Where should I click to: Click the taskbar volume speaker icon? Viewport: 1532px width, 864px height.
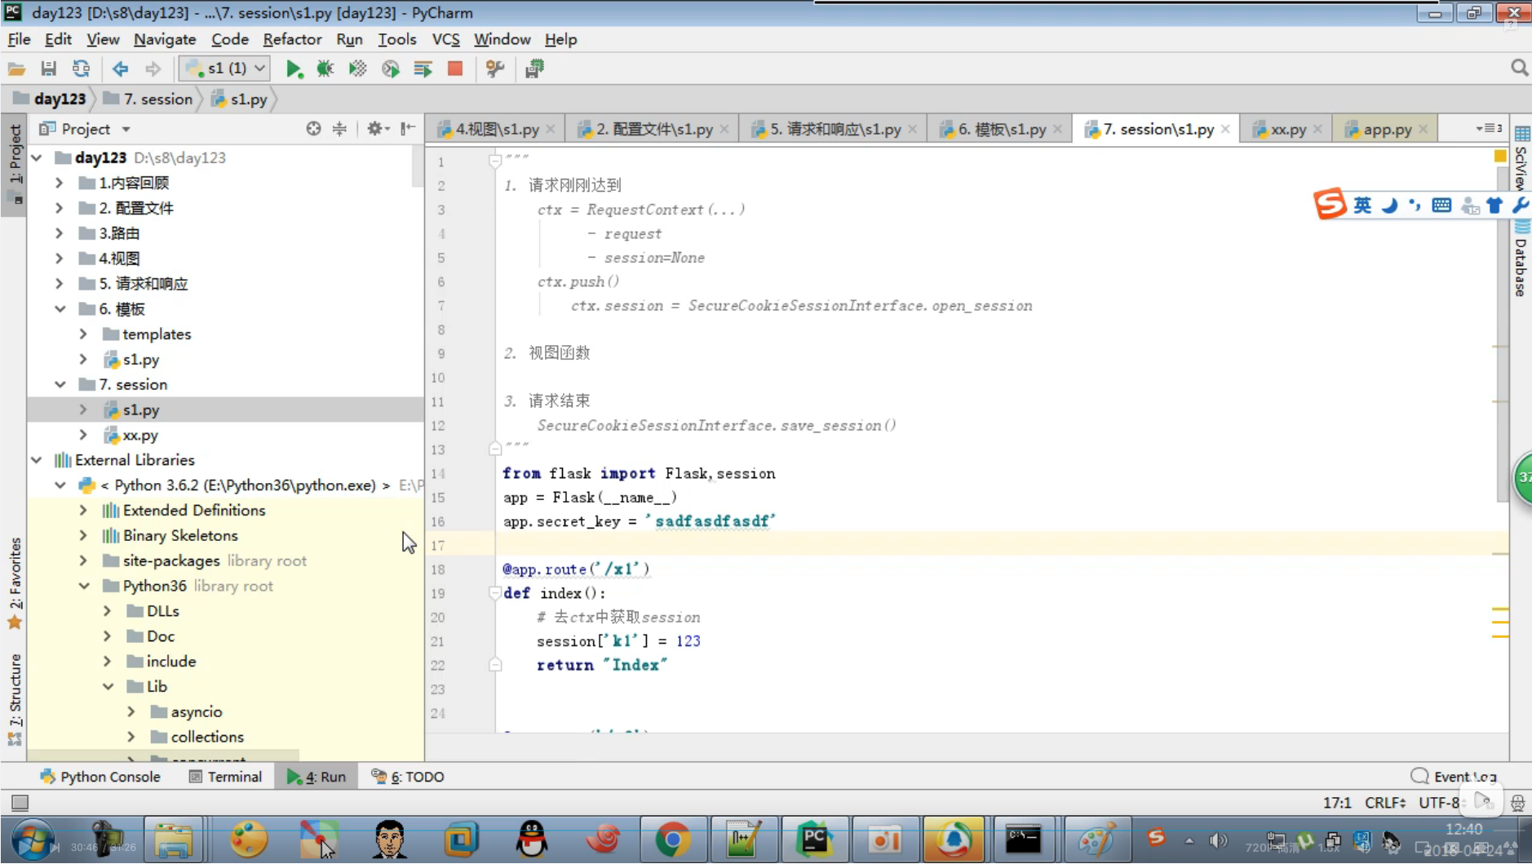(1218, 840)
